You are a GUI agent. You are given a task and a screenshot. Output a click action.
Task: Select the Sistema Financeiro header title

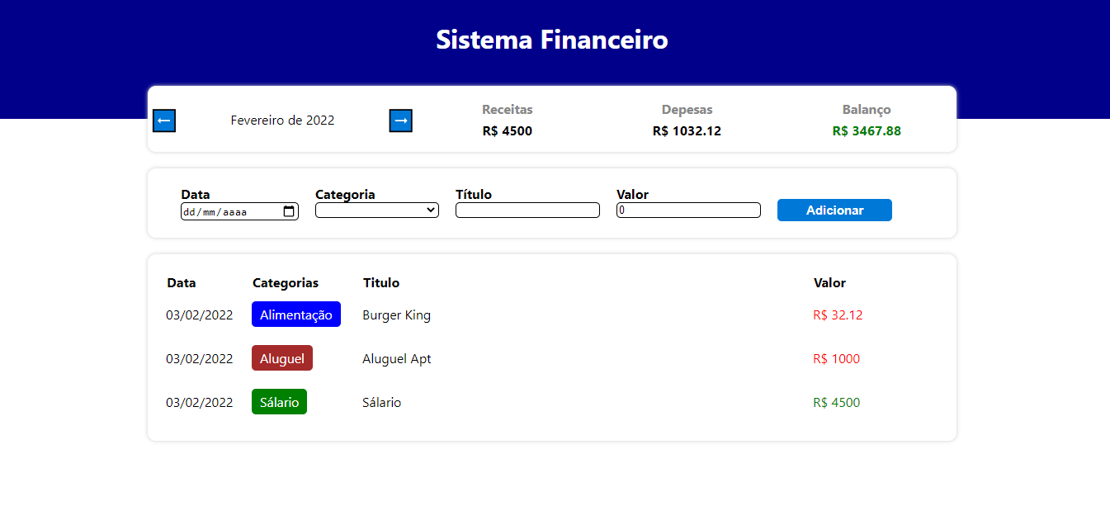[552, 39]
